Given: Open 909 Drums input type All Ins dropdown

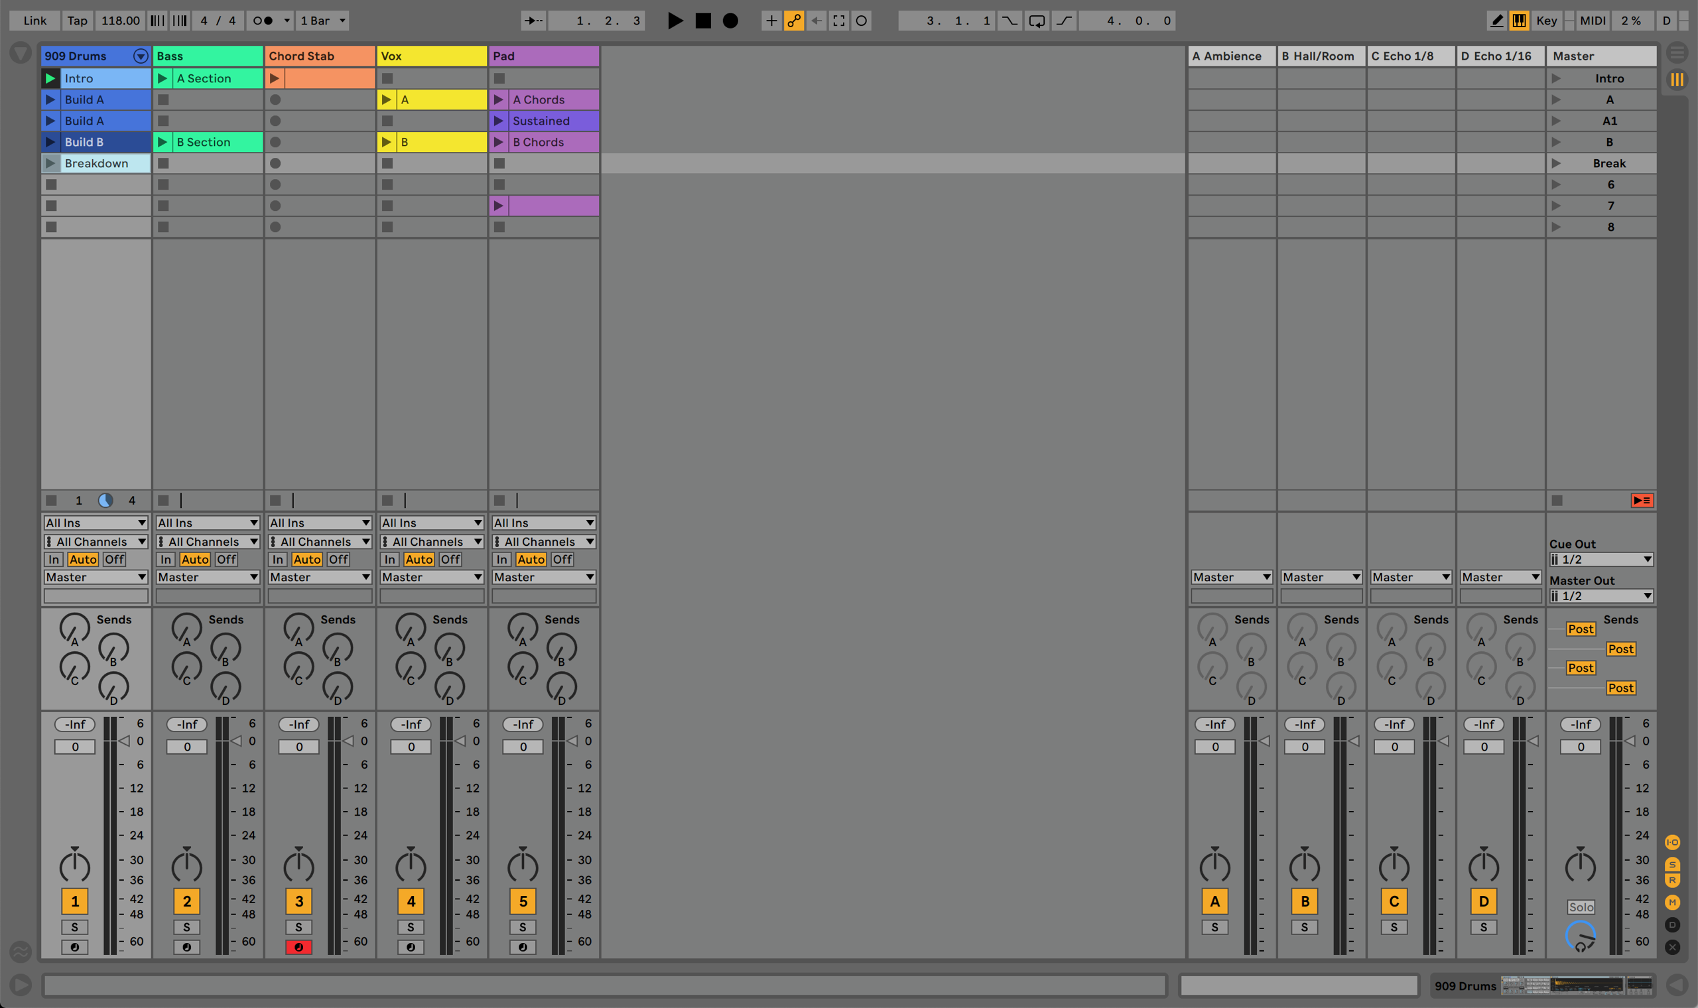Looking at the screenshot, I should 96,523.
